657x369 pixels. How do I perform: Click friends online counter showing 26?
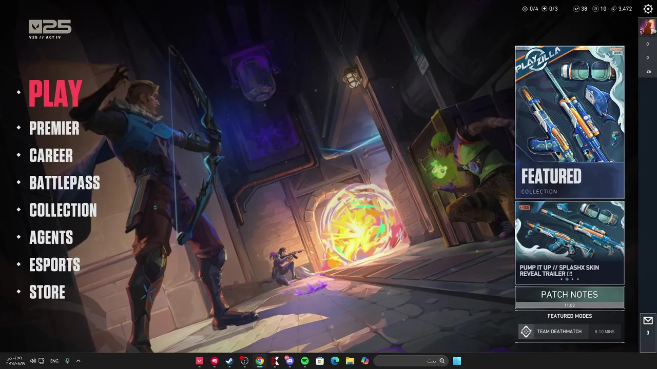pyautogui.click(x=648, y=71)
